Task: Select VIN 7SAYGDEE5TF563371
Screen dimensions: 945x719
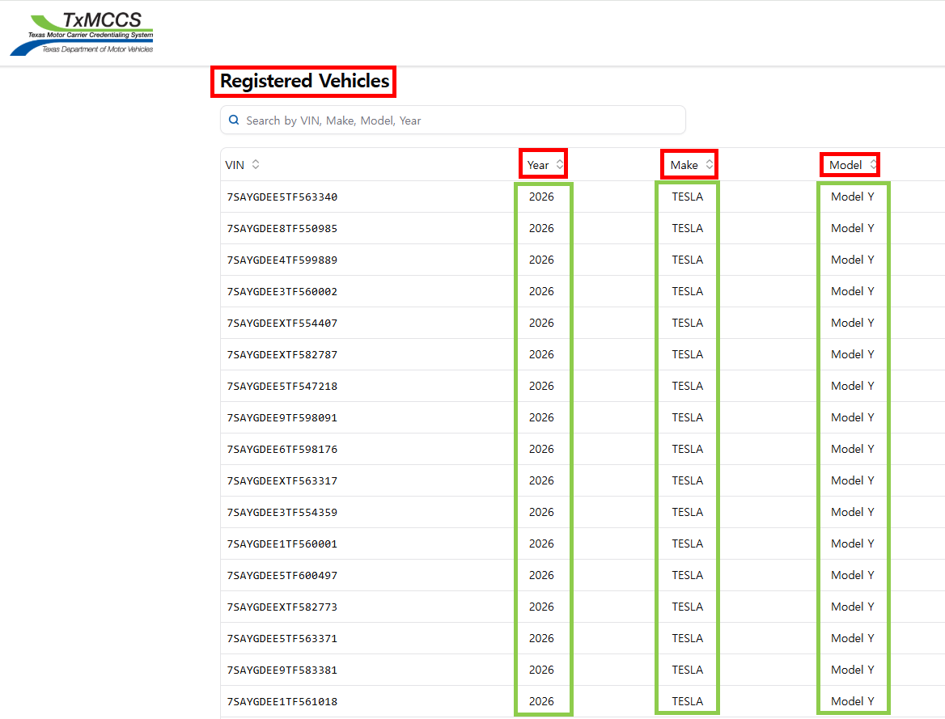Action: tap(282, 639)
